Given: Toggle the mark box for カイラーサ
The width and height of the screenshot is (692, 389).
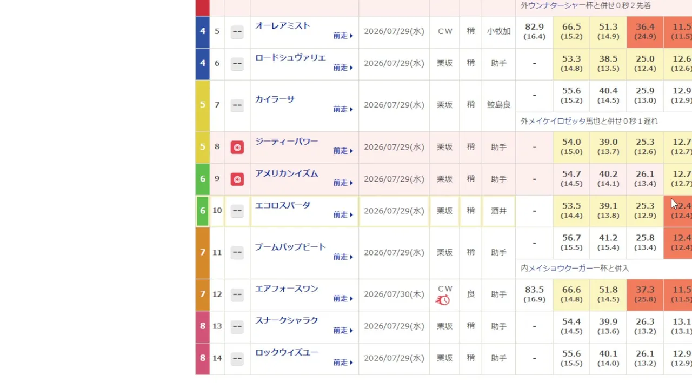Looking at the screenshot, I should pyautogui.click(x=237, y=105).
